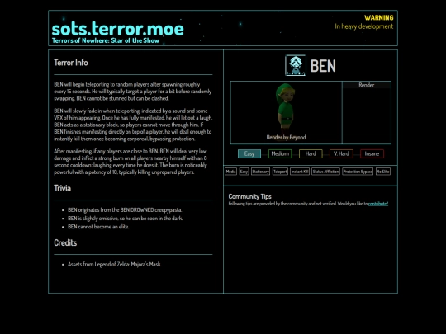Click the Trivia heading
Viewport: 446px width, 334px height.
(x=62, y=188)
